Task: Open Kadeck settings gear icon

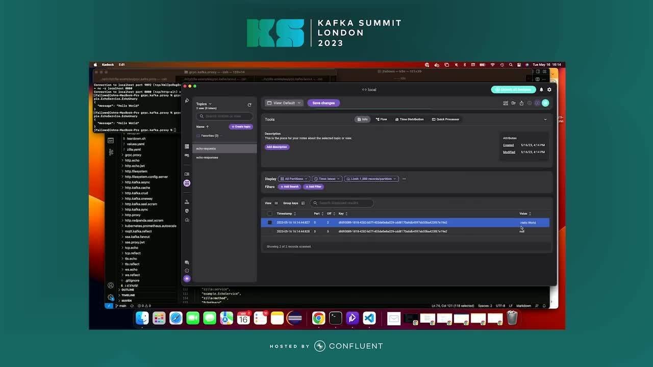Action: [549, 90]
